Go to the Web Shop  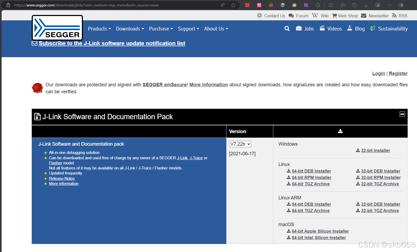(x=345, y=16)
